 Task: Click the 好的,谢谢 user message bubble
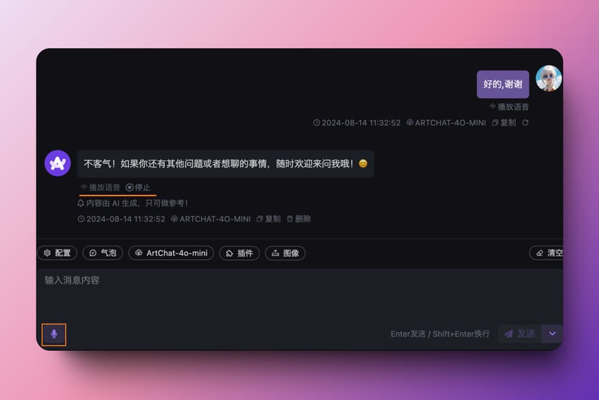pyautogui.click(x=503, y=85)
